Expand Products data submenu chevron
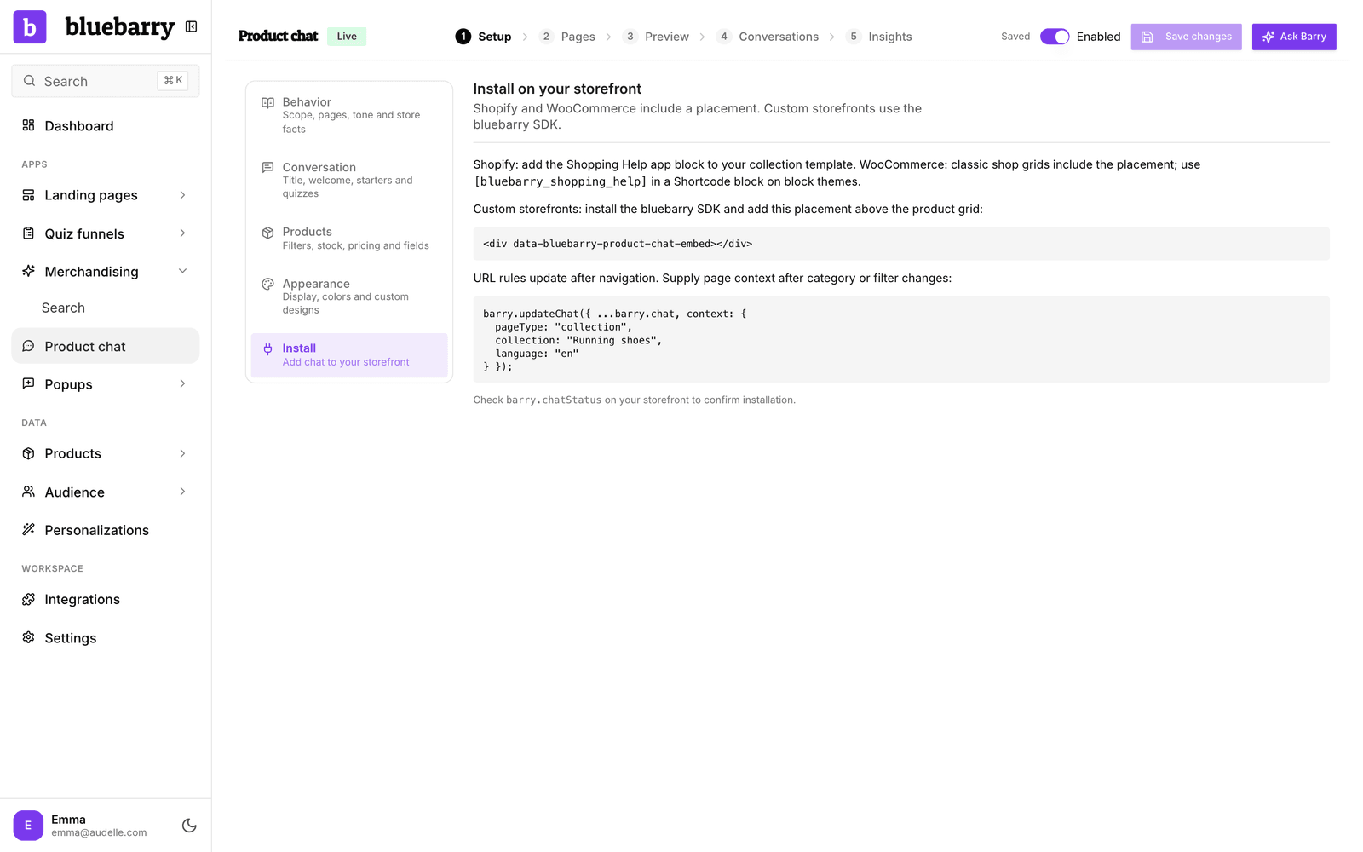Image resolution: width=1363 pixels, height=852 pixels. [182, 453]
